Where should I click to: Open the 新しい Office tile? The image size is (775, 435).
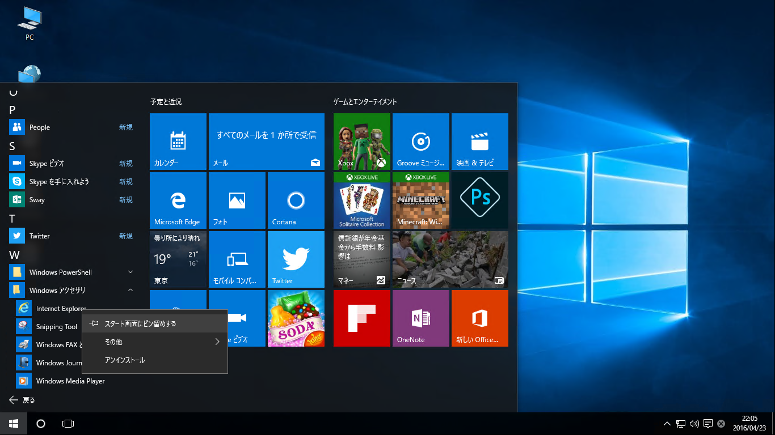pyautogui.click(x=480, y=318)
